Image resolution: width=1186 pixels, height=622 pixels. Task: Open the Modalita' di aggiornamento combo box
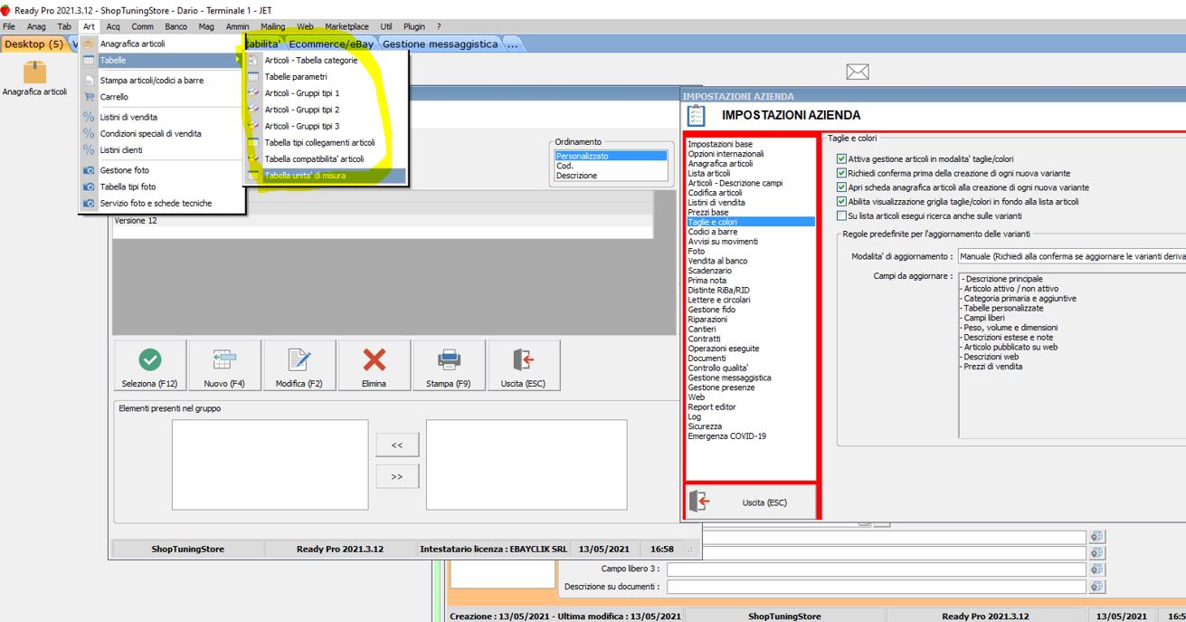(x=1072, y=256)
